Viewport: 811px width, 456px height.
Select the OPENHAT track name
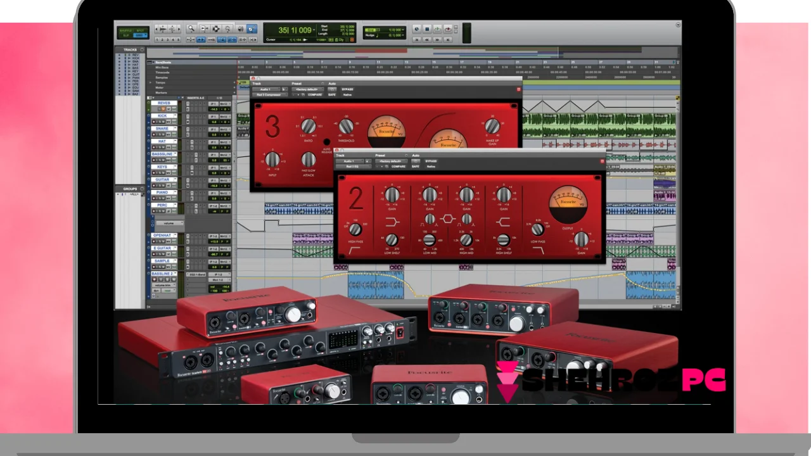tap(164, 236)
